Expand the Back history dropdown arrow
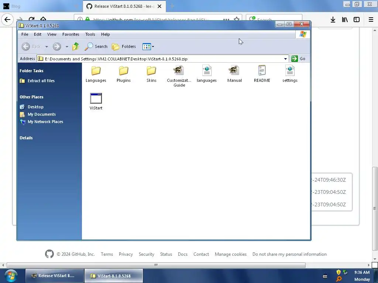This screenshot has width=378, height=283. 47,47
